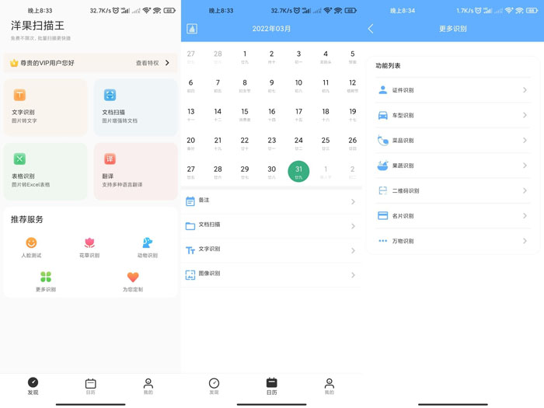Tap the 二维码识别 QR scan icon
The height and width of the screenshot is (408, 544).
382,190
